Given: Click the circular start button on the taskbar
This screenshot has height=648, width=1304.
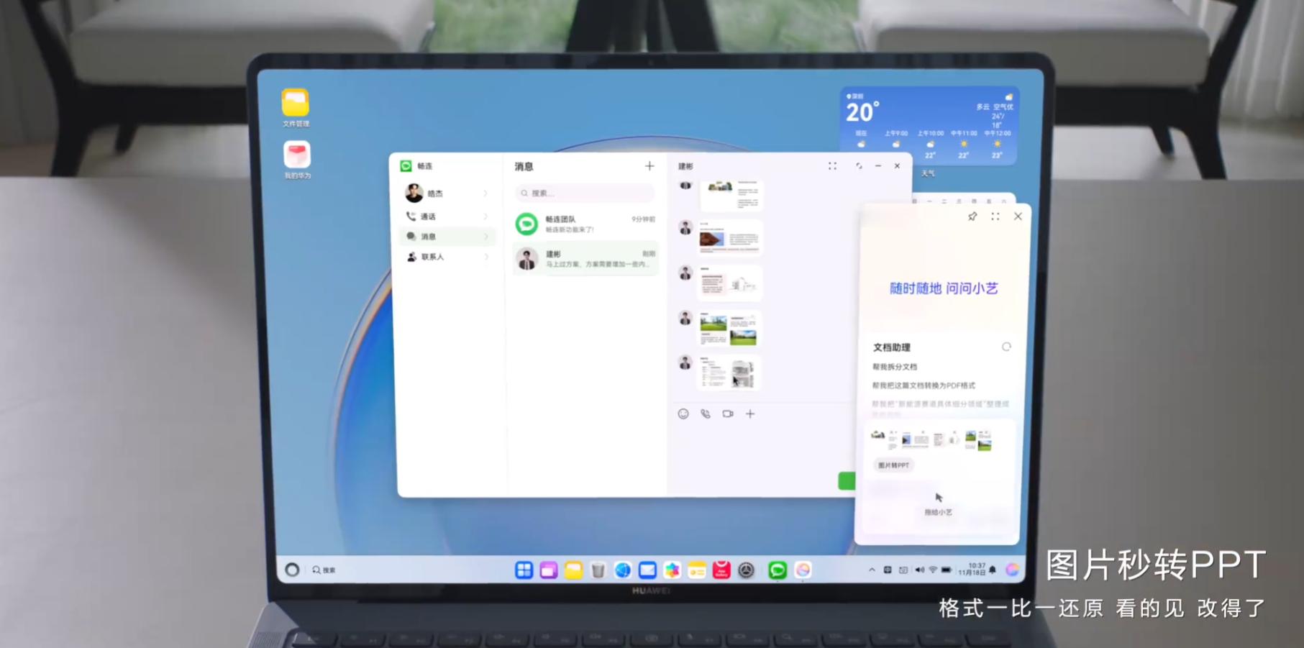Looking at the screenshot, I should [292, 570].
